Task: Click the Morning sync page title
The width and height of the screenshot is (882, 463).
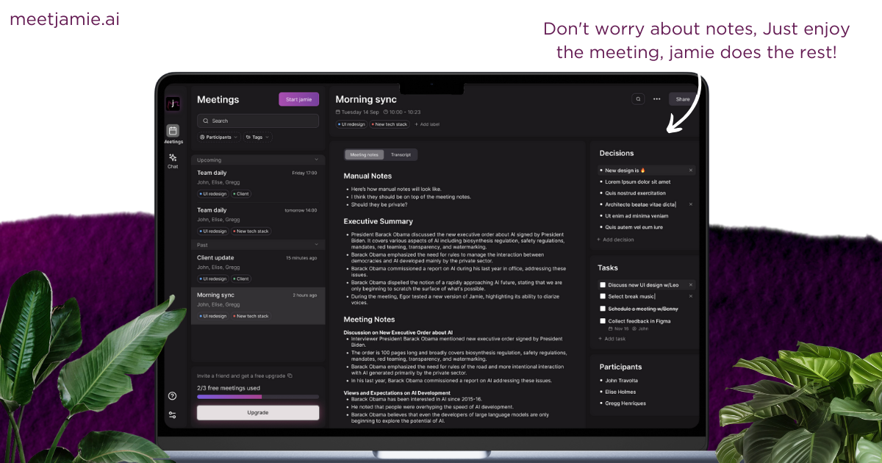Action: tap(366, 99)
